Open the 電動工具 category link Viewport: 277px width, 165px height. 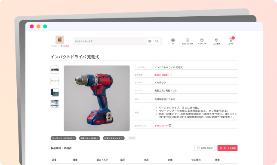(159, 90)
